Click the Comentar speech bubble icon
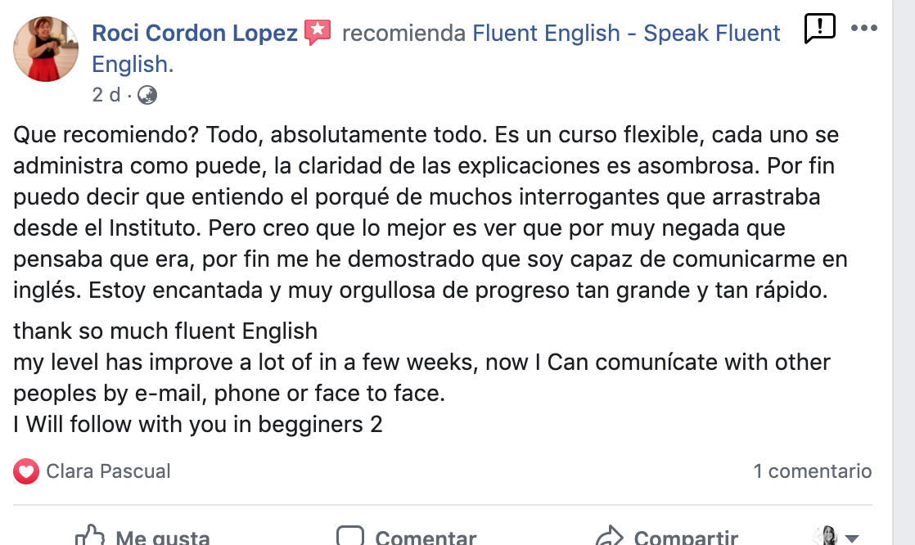This screenshot has width=915, height=545. click(x=350, y=536)
